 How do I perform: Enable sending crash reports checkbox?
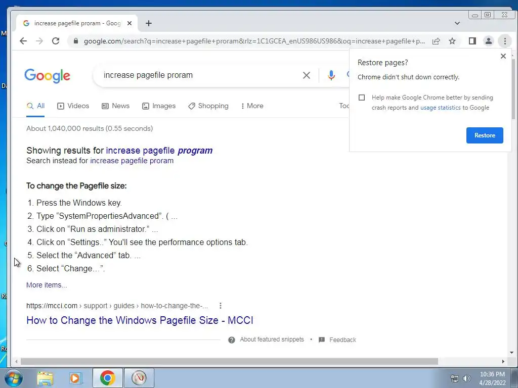362,98
